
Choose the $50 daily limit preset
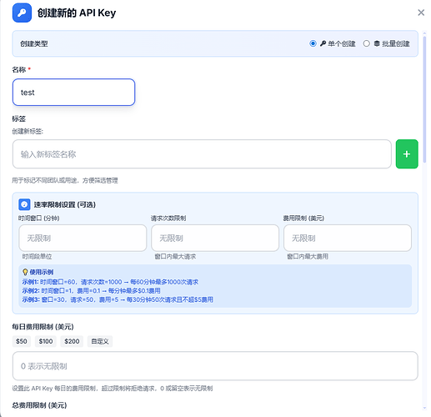click(x=22, y=341)
